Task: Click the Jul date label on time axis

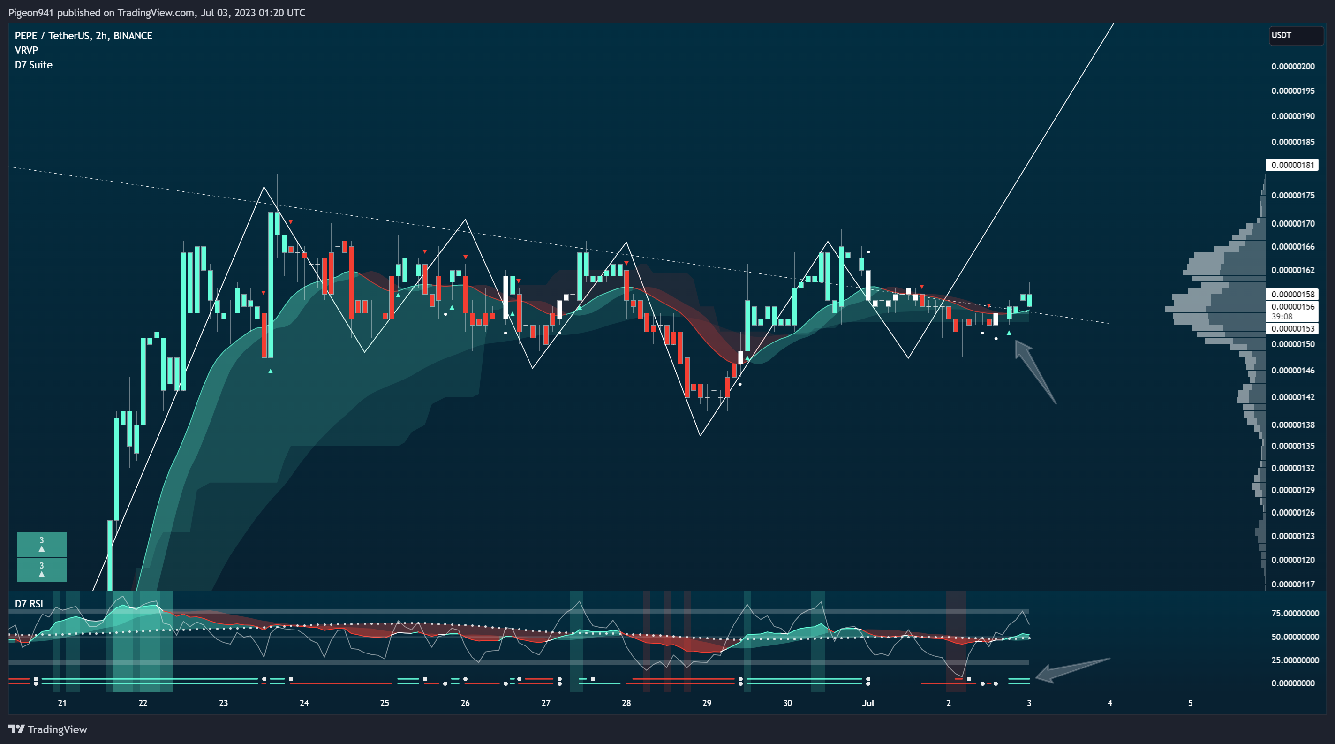Action: (x=867, y=703)
